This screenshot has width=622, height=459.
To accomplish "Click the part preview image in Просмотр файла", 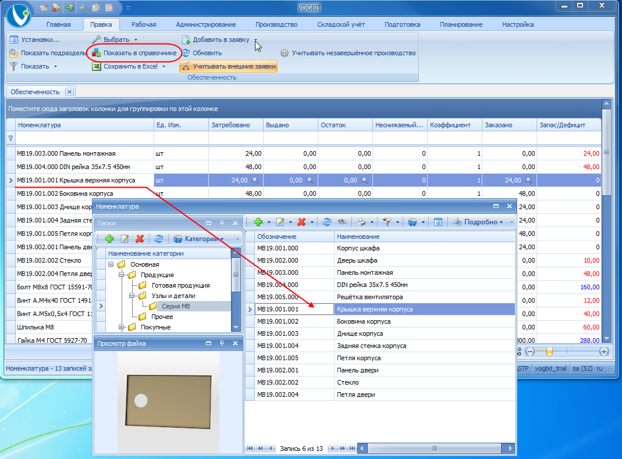I will point(169,401).
